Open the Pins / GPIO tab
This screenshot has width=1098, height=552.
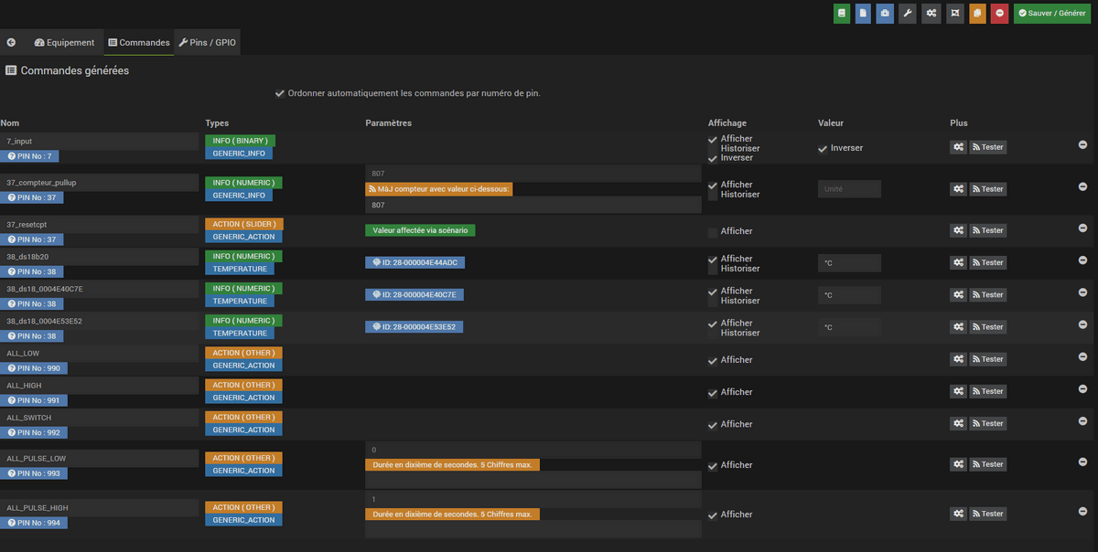(207, 43)
